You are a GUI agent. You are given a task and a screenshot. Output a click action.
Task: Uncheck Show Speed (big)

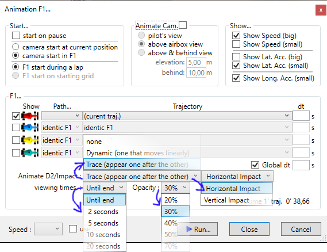click(x=236, y=36)
